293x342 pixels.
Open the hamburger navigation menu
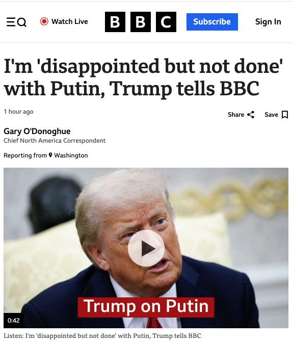pyautogui.click(x=11, y=22)
